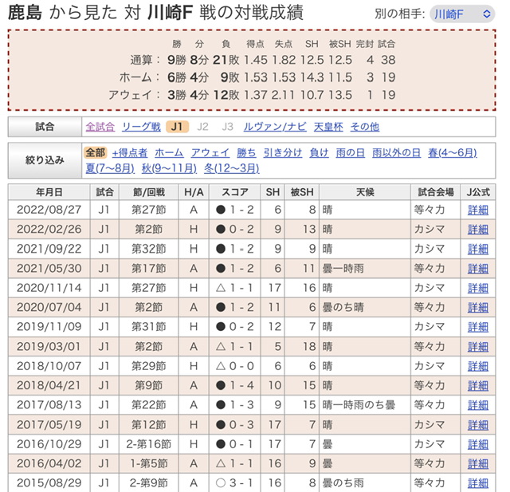
Task: Filter by その他 matches
Action: click(x=365, y=127)
